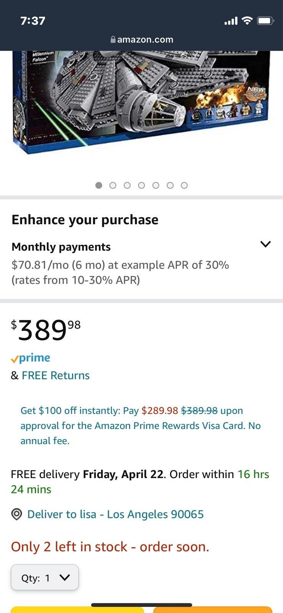This screenshot has height=613, width=283.
Task: Tap the $389.98 price
Action: coord(46,330)
